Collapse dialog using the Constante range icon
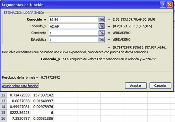This screenshot has width=175, height=122. coord(101,33)
